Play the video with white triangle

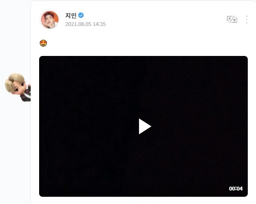tap(145, 126)
